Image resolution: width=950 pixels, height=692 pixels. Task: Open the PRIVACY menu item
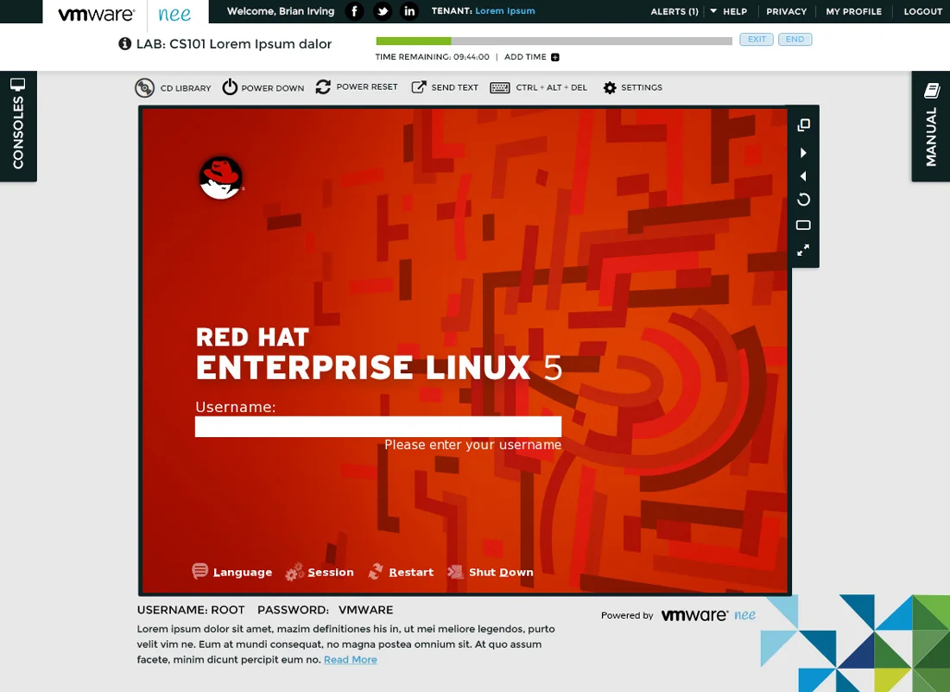pos(787,11)
